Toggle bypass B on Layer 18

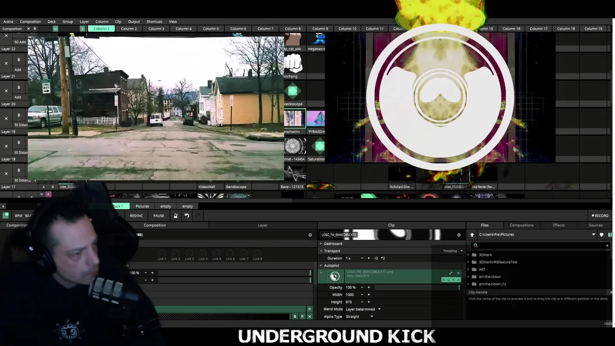pyautogui.click(x=19, y=142)
